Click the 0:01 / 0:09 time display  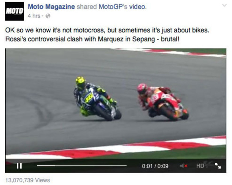[155, 166]
